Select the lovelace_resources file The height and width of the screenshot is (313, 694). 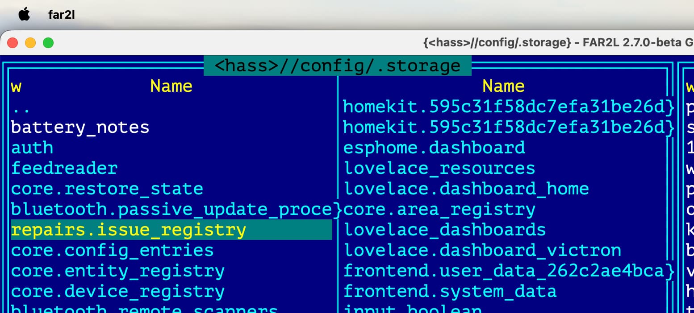(440, 169)
